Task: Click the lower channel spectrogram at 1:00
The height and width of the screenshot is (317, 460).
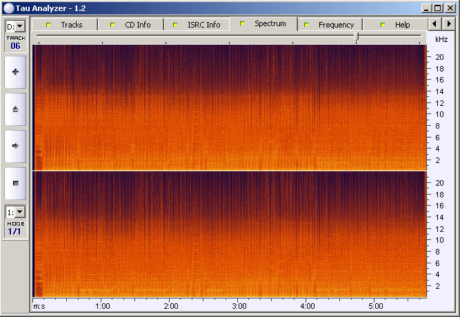Action: pyautogui.click(x=103, y=234)
